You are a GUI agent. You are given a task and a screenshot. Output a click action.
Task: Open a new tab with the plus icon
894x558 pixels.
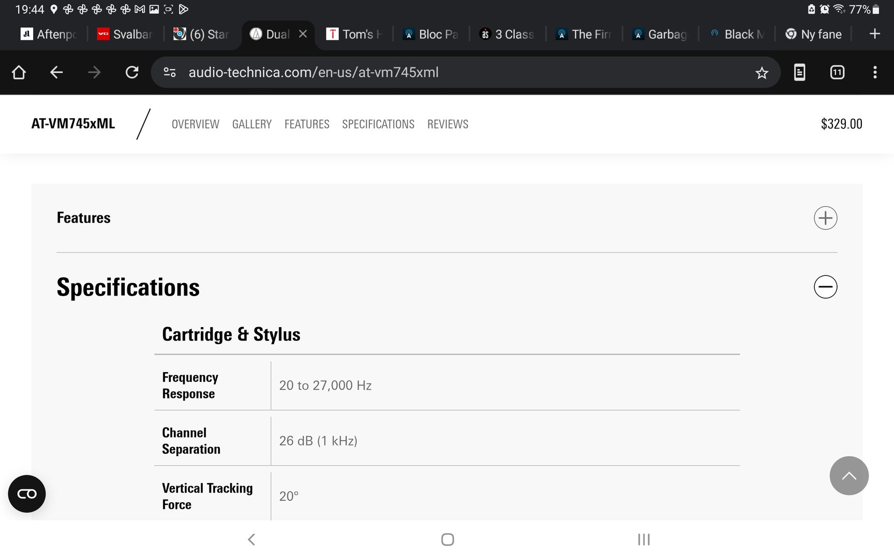pos(874,34)
